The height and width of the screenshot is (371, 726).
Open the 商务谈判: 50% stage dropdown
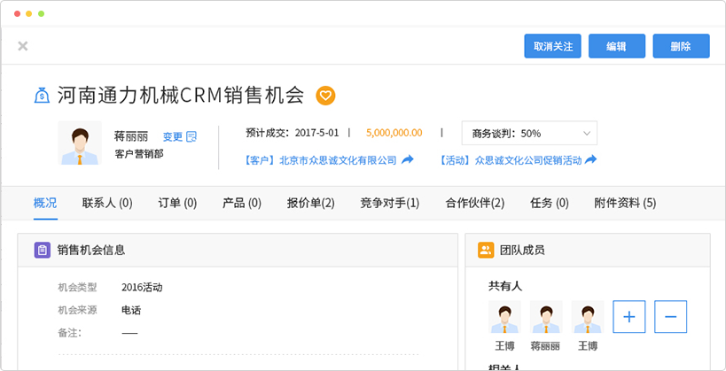(x=529, y=134)
